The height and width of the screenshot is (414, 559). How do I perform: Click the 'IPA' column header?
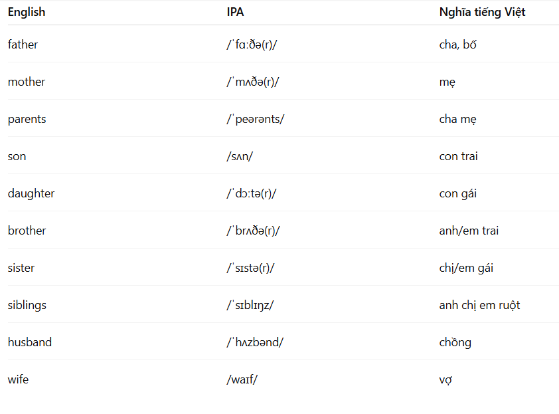[235, 12]
